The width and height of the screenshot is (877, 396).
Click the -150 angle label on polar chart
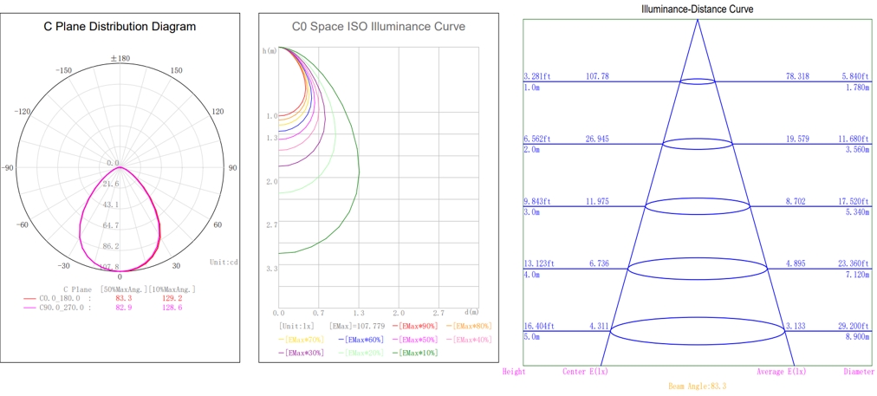tap(64, 70)
